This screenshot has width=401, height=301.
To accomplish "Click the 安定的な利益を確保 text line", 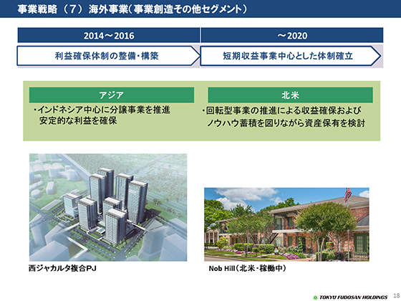I will (78, 120).
